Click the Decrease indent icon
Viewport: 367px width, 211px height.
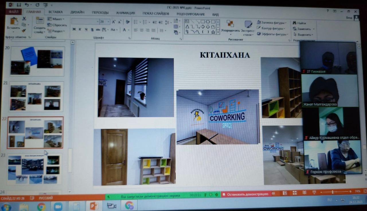pos(155,22)
